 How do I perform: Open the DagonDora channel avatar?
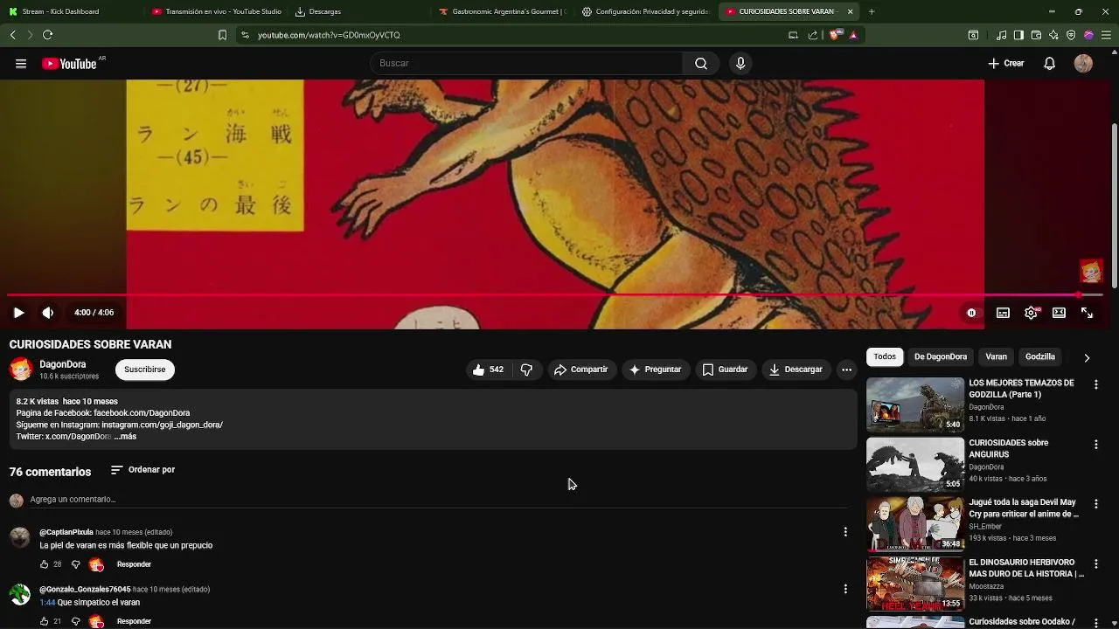pos(21,370)
